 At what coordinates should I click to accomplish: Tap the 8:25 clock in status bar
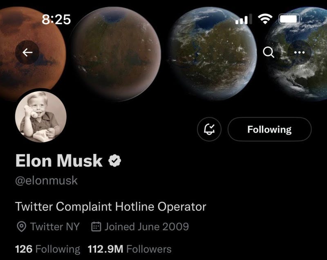56,19
